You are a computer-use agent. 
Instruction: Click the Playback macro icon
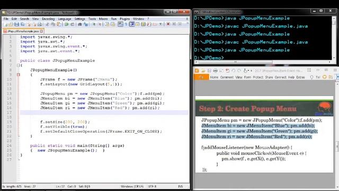point(180,24)
